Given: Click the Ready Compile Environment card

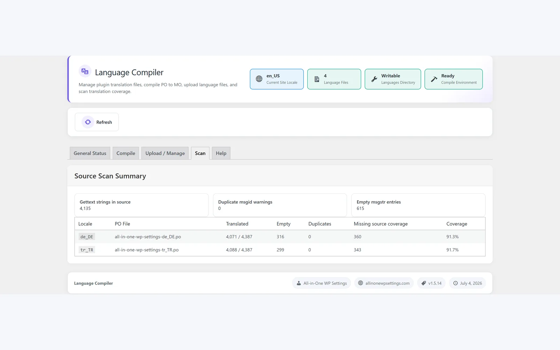Looking at the screenshot, I should pos(454,79).
